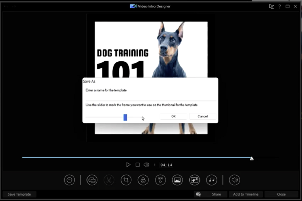This screenshot has height=201, width=302.
Task: Open the particle effects sparkle icon
Action: click(194, 180)
